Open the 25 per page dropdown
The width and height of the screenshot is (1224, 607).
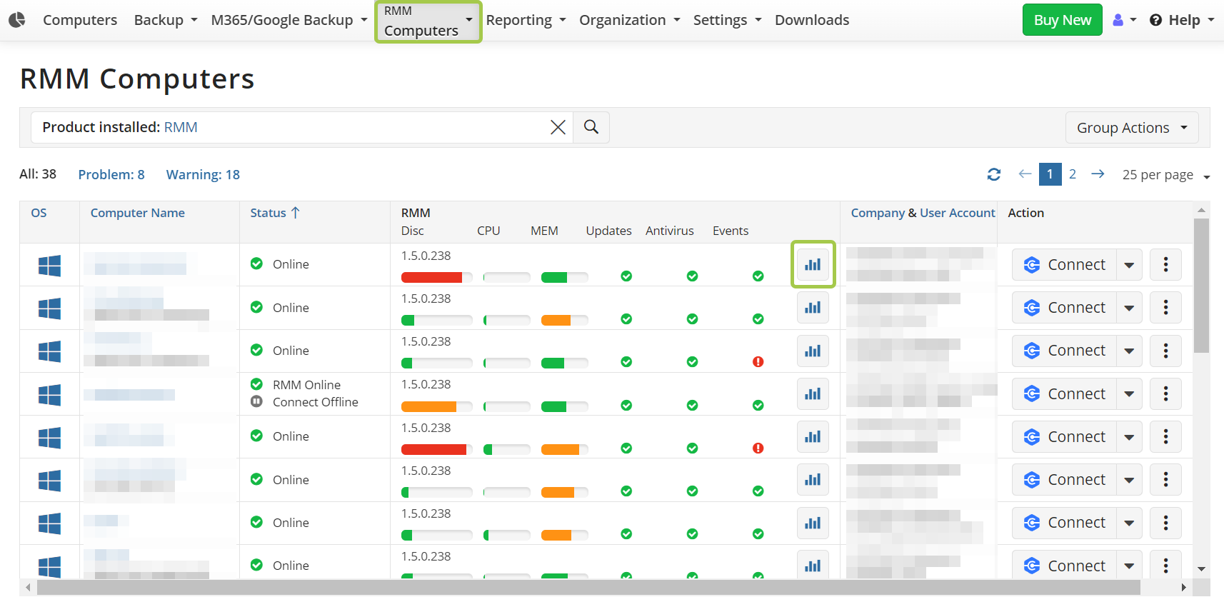coord(1166,175)
